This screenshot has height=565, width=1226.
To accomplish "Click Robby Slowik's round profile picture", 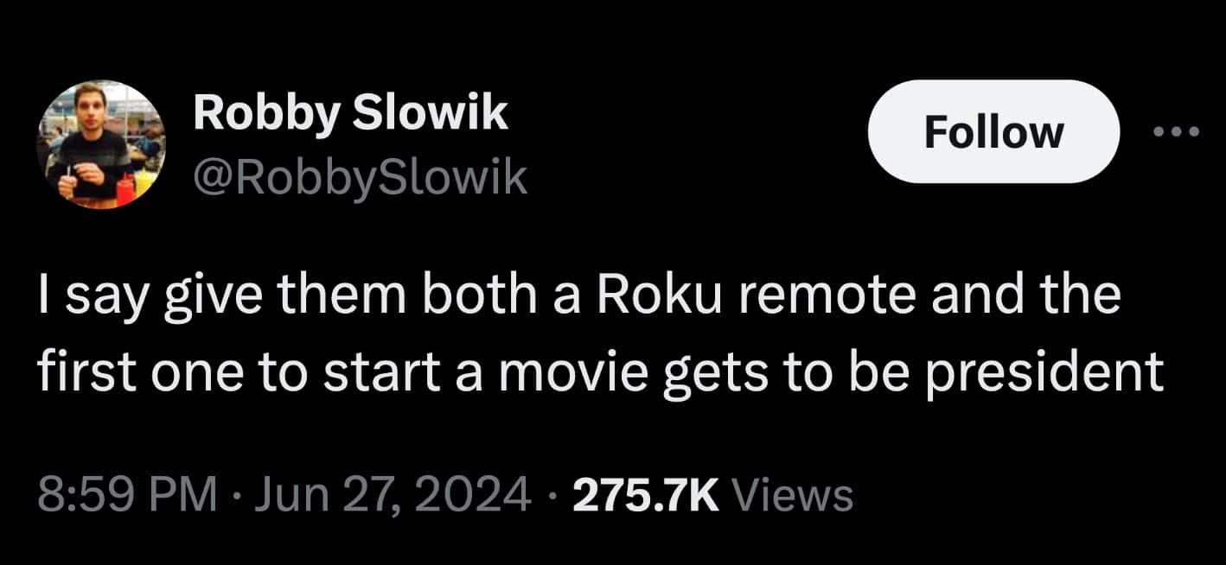I will [x=101, y=145].
